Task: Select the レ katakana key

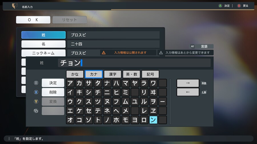Action: point(144,111)
